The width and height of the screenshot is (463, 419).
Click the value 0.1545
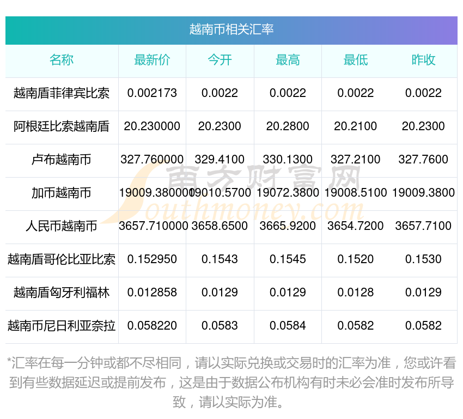(288, 259)
